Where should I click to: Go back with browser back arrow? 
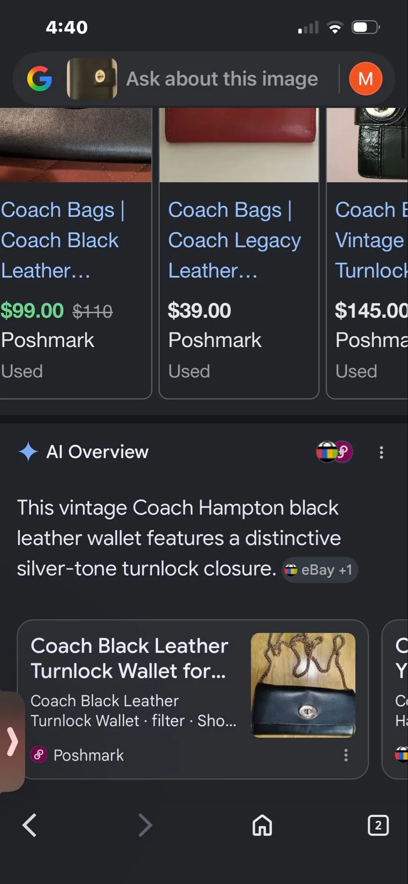tap(30, 825)
